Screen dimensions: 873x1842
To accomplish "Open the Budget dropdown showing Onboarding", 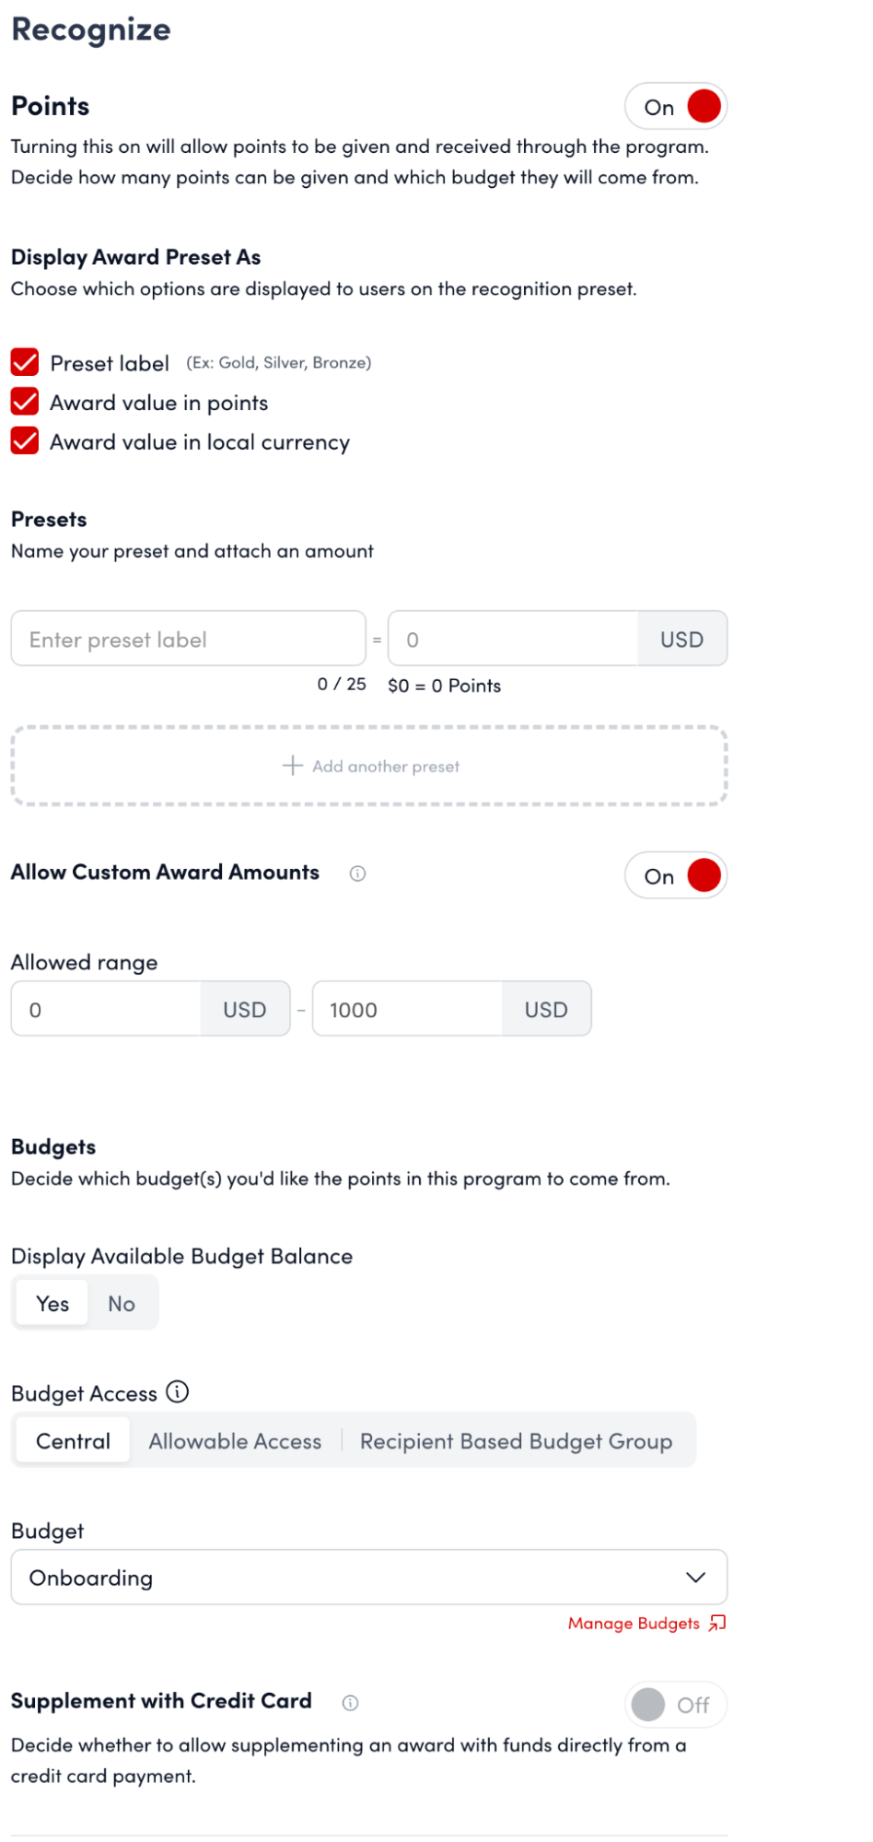I will 368,1578.
